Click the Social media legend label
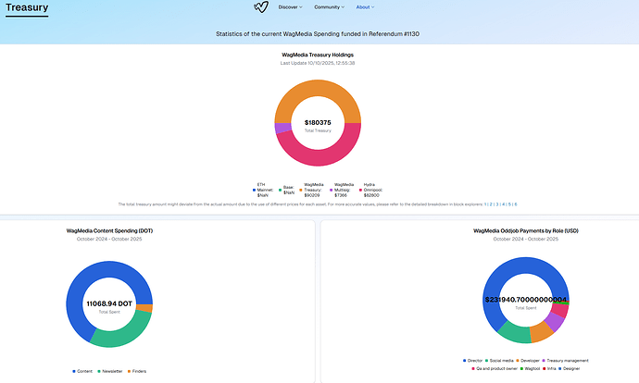This screenshot has width=639, height=383. (501, 361)
